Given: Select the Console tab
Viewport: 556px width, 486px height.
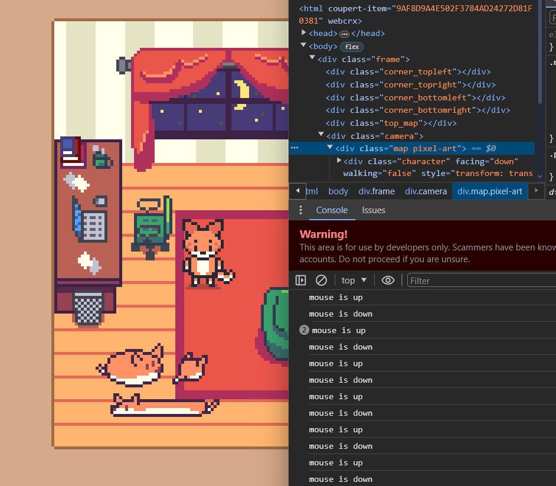Looking at the screenshot, I should 332,210.
